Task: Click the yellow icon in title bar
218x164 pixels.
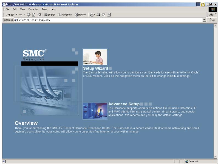Action: (203, 4)
